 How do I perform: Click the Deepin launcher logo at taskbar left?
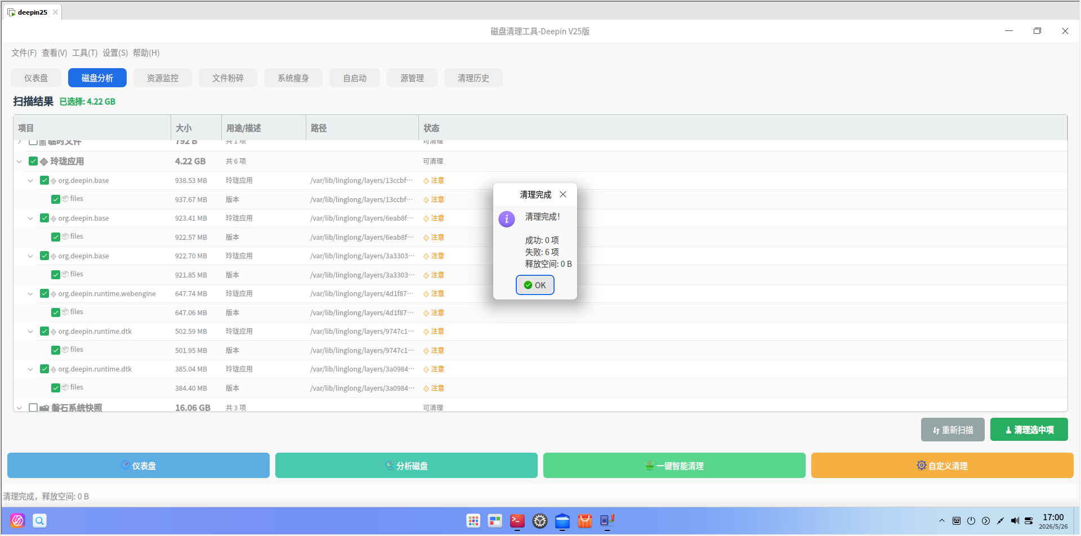(17, 521)
